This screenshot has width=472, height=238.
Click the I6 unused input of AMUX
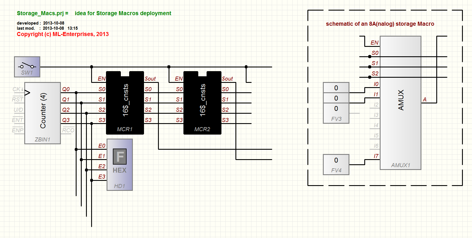(376, 146)
